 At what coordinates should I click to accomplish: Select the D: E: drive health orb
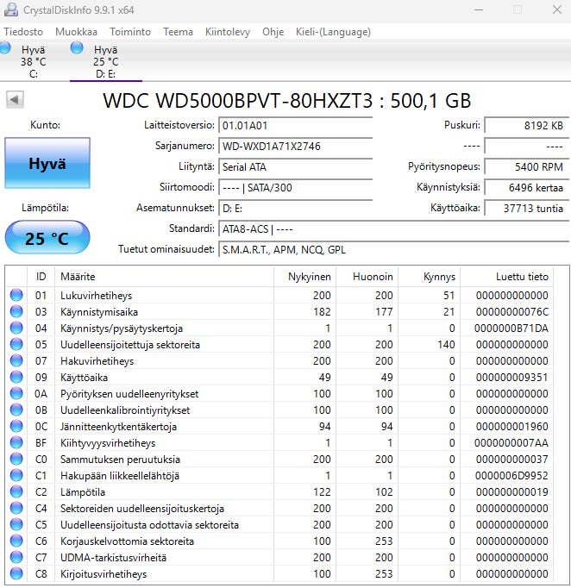(x=77, y=48)
